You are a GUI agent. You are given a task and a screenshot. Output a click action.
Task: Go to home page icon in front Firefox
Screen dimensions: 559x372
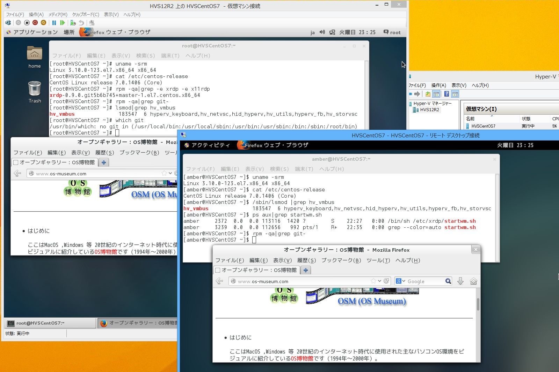473,281
